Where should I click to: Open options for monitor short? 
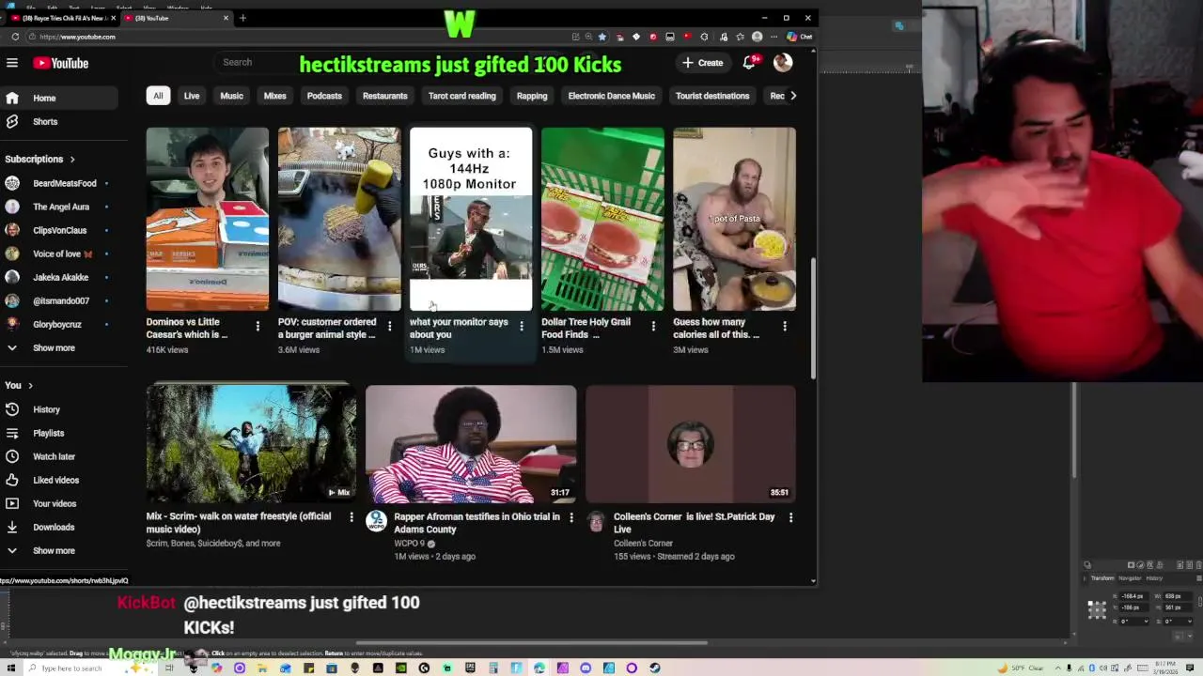[522, 326]
